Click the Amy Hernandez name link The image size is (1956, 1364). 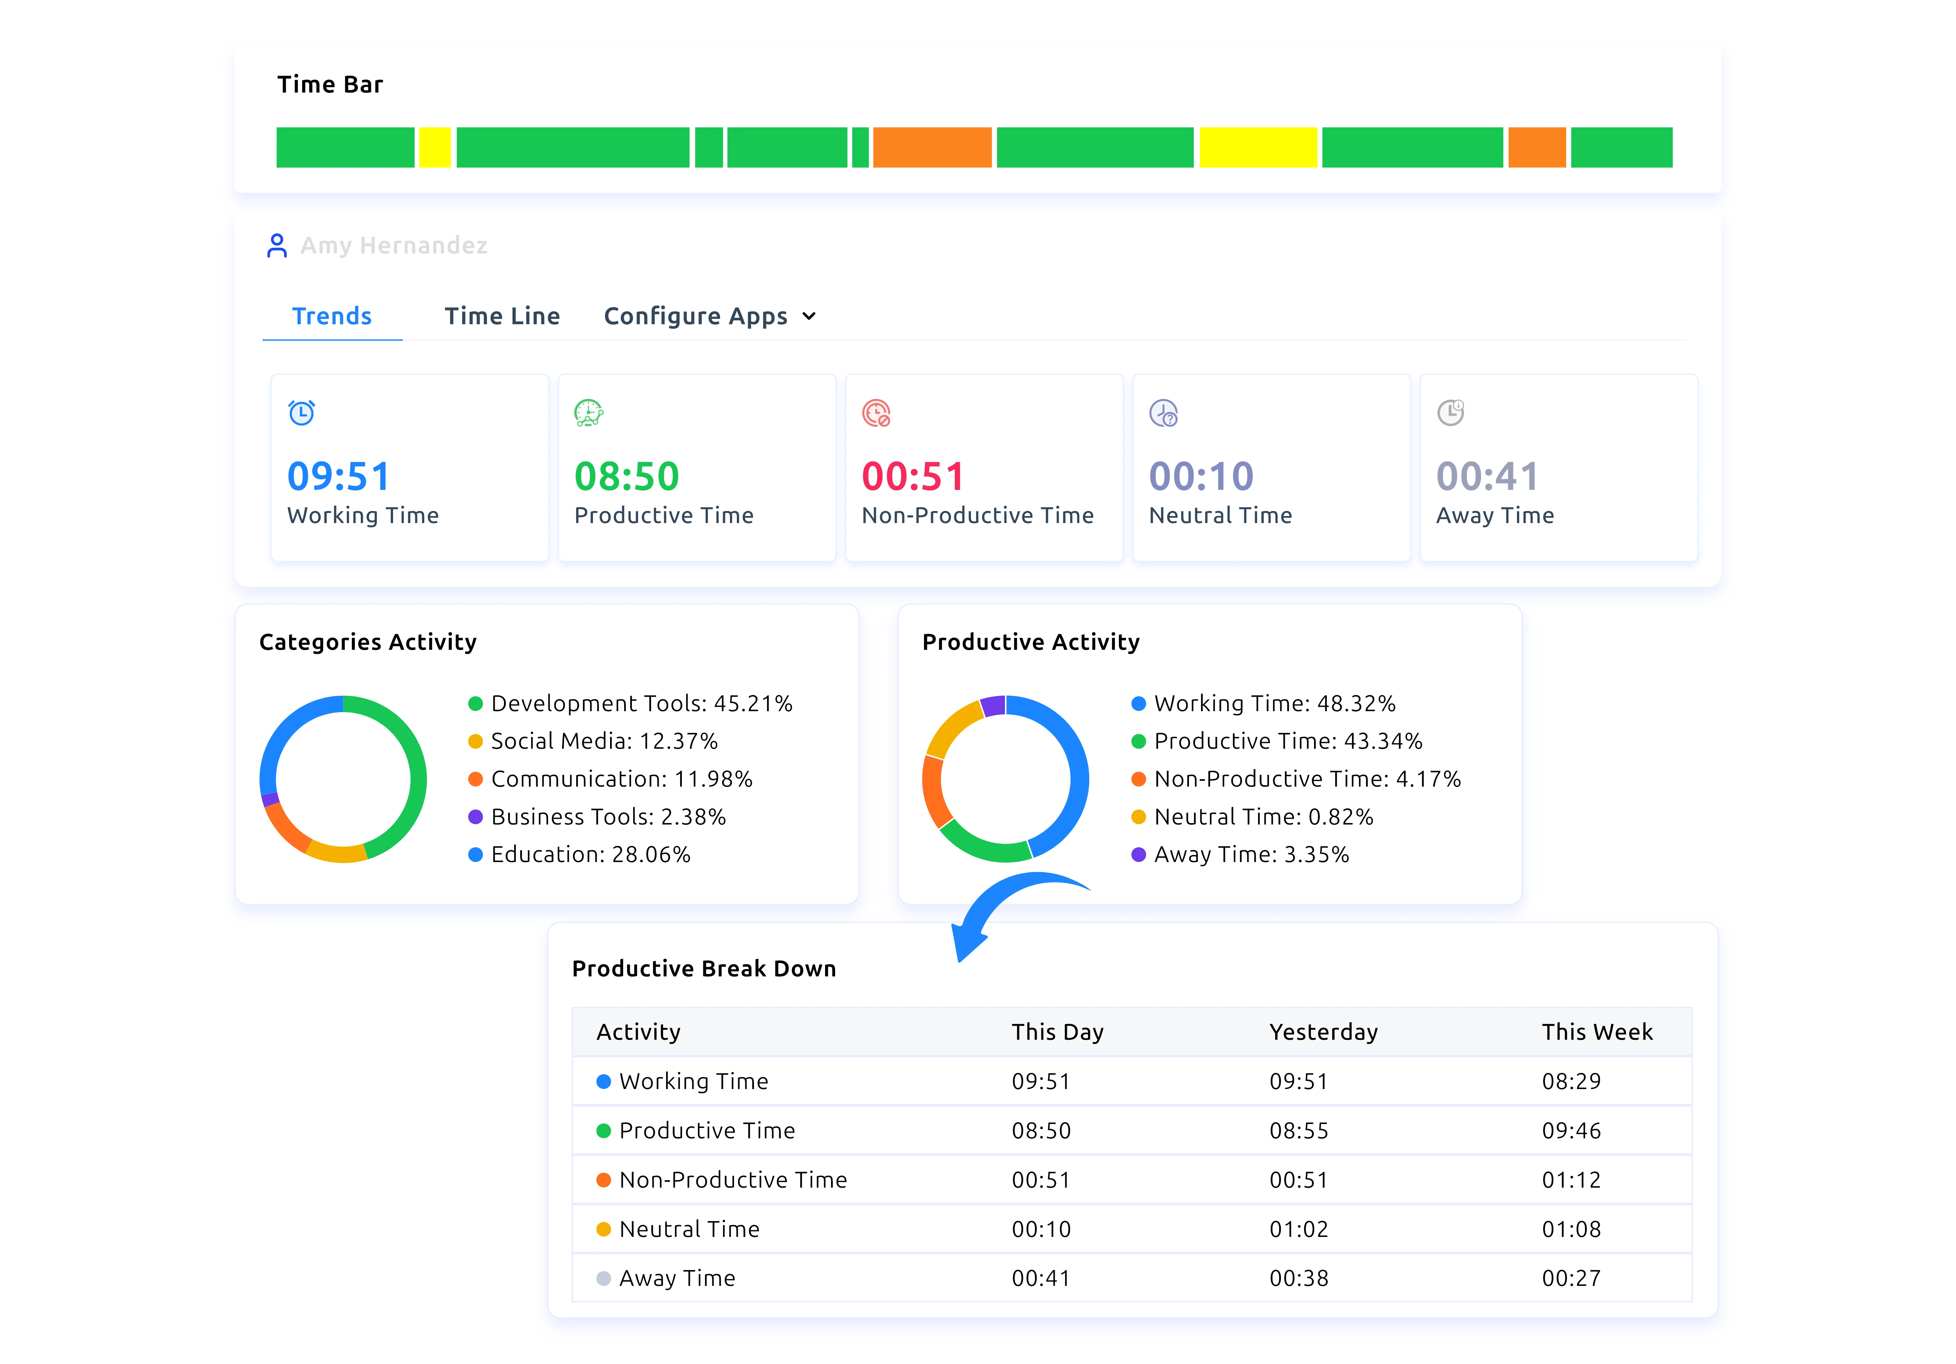pyautogui.click(x=394, y=245)
